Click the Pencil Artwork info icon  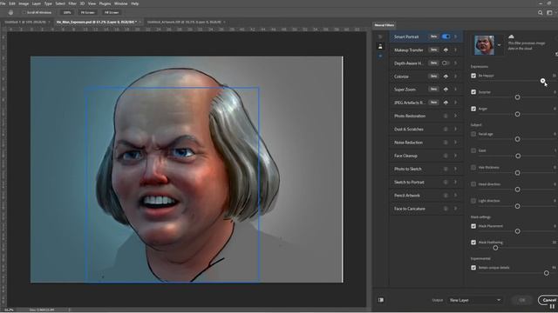446,196
